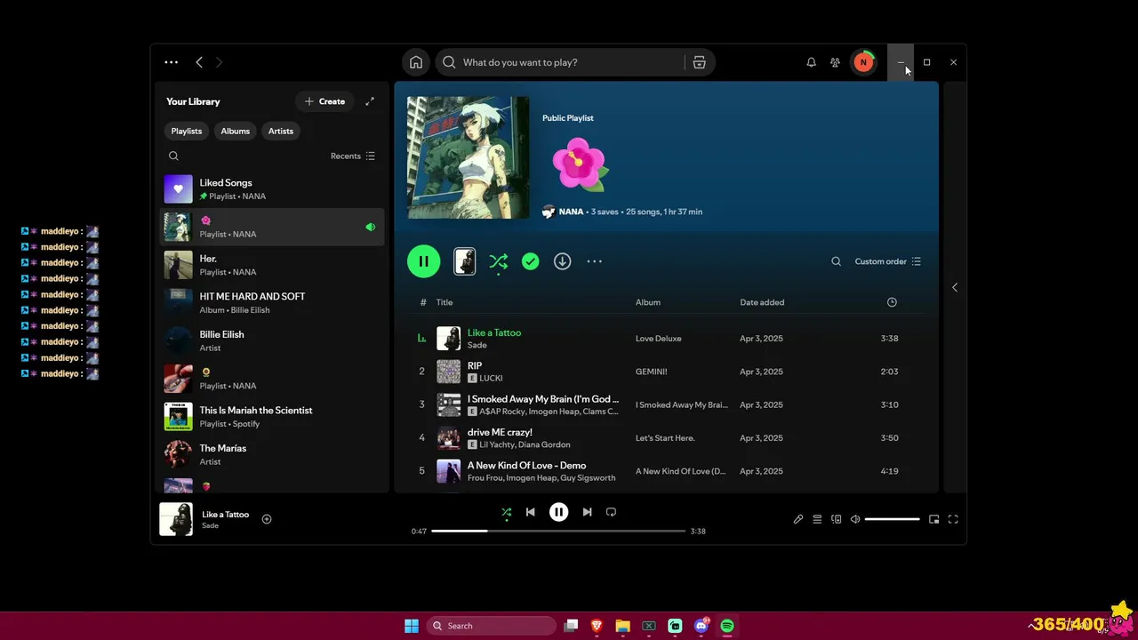Open the Love Deluxe album link
Screen dimensions: 1138x640
coord(659,339)
